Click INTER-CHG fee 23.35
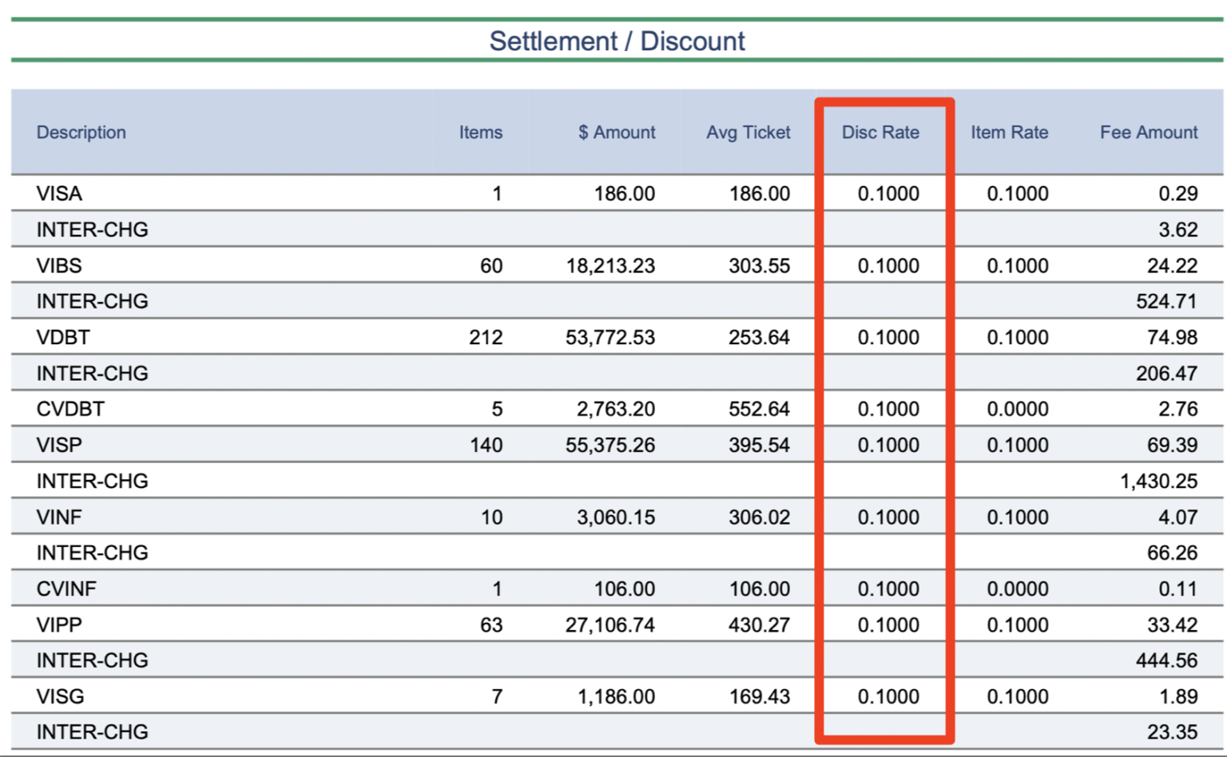 1173,732
